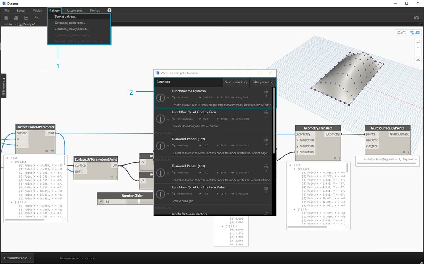Switch to graph view navigation
The image size is (424, 264).
point(414,32)
